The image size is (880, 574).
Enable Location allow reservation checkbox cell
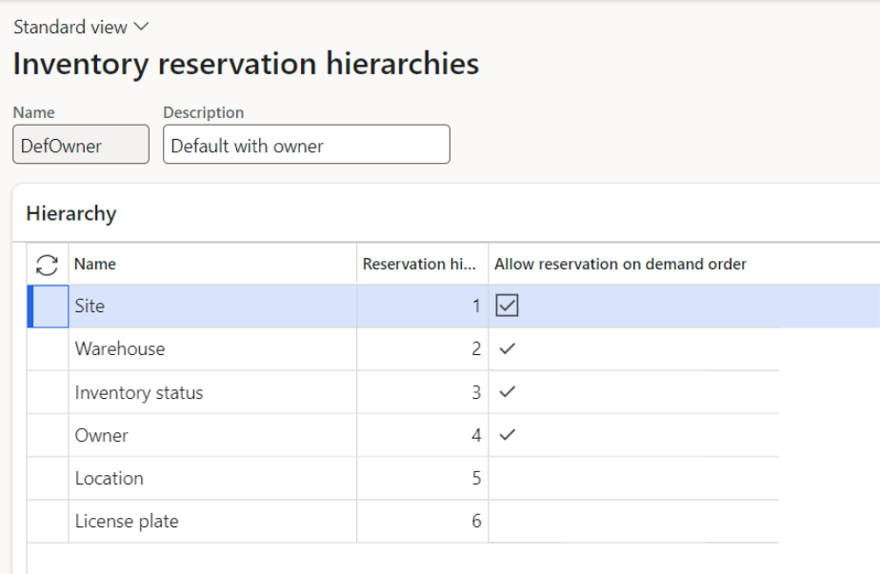click(508, 478)
